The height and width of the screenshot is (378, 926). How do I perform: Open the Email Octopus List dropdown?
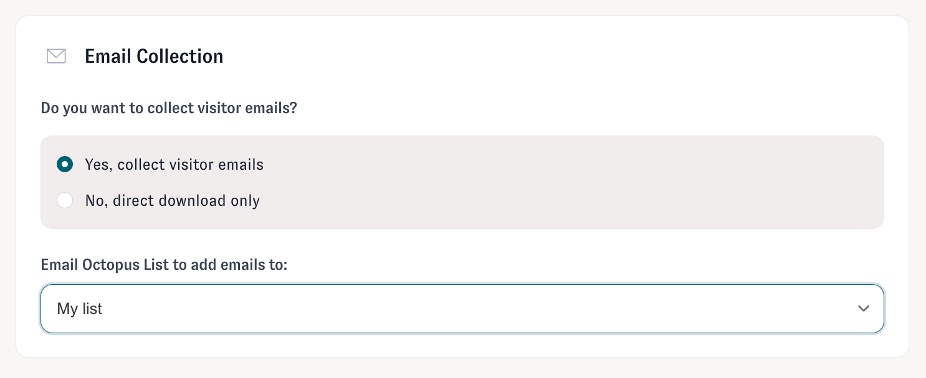point(462,308)
